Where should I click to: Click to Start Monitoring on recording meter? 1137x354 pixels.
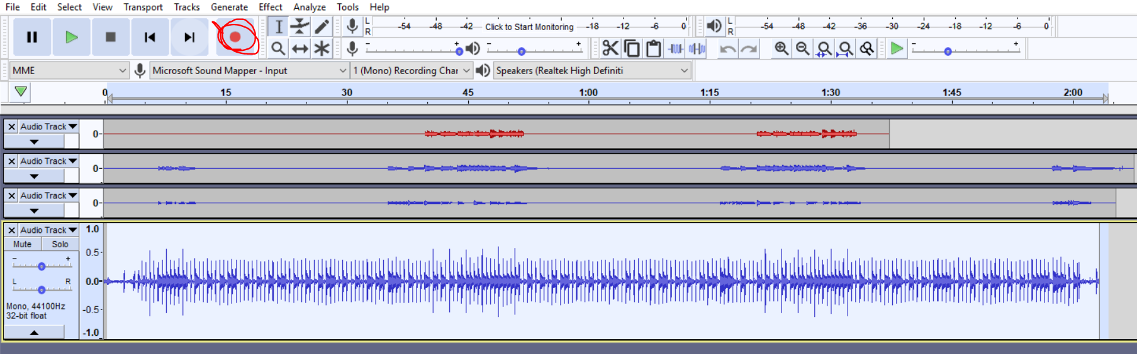click(529, 26)
